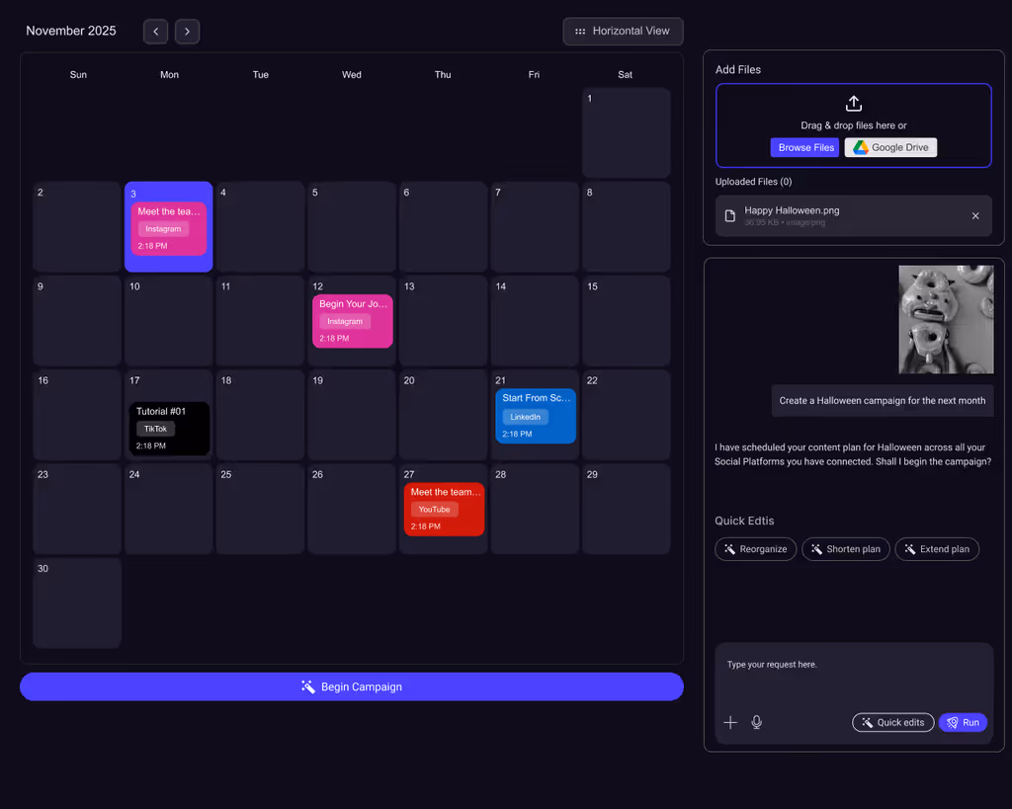Choose the Shorten plan option

(x=846, y=549)
